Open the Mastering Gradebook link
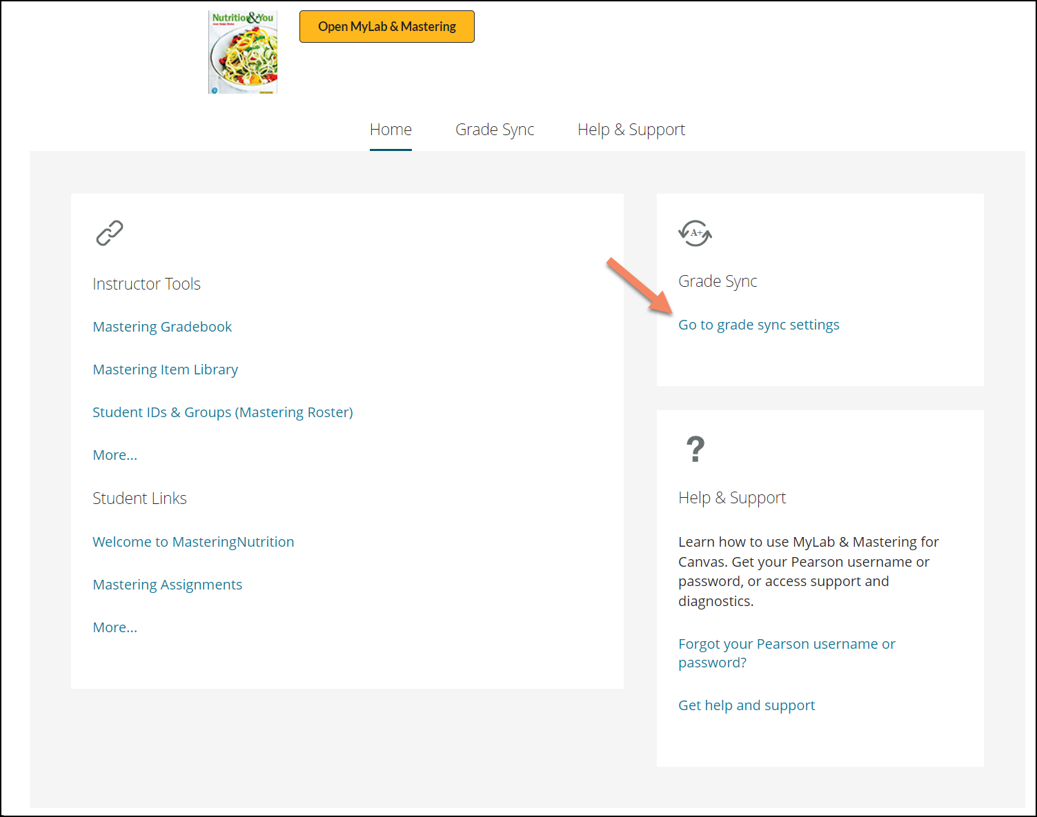 coord(162,327)
